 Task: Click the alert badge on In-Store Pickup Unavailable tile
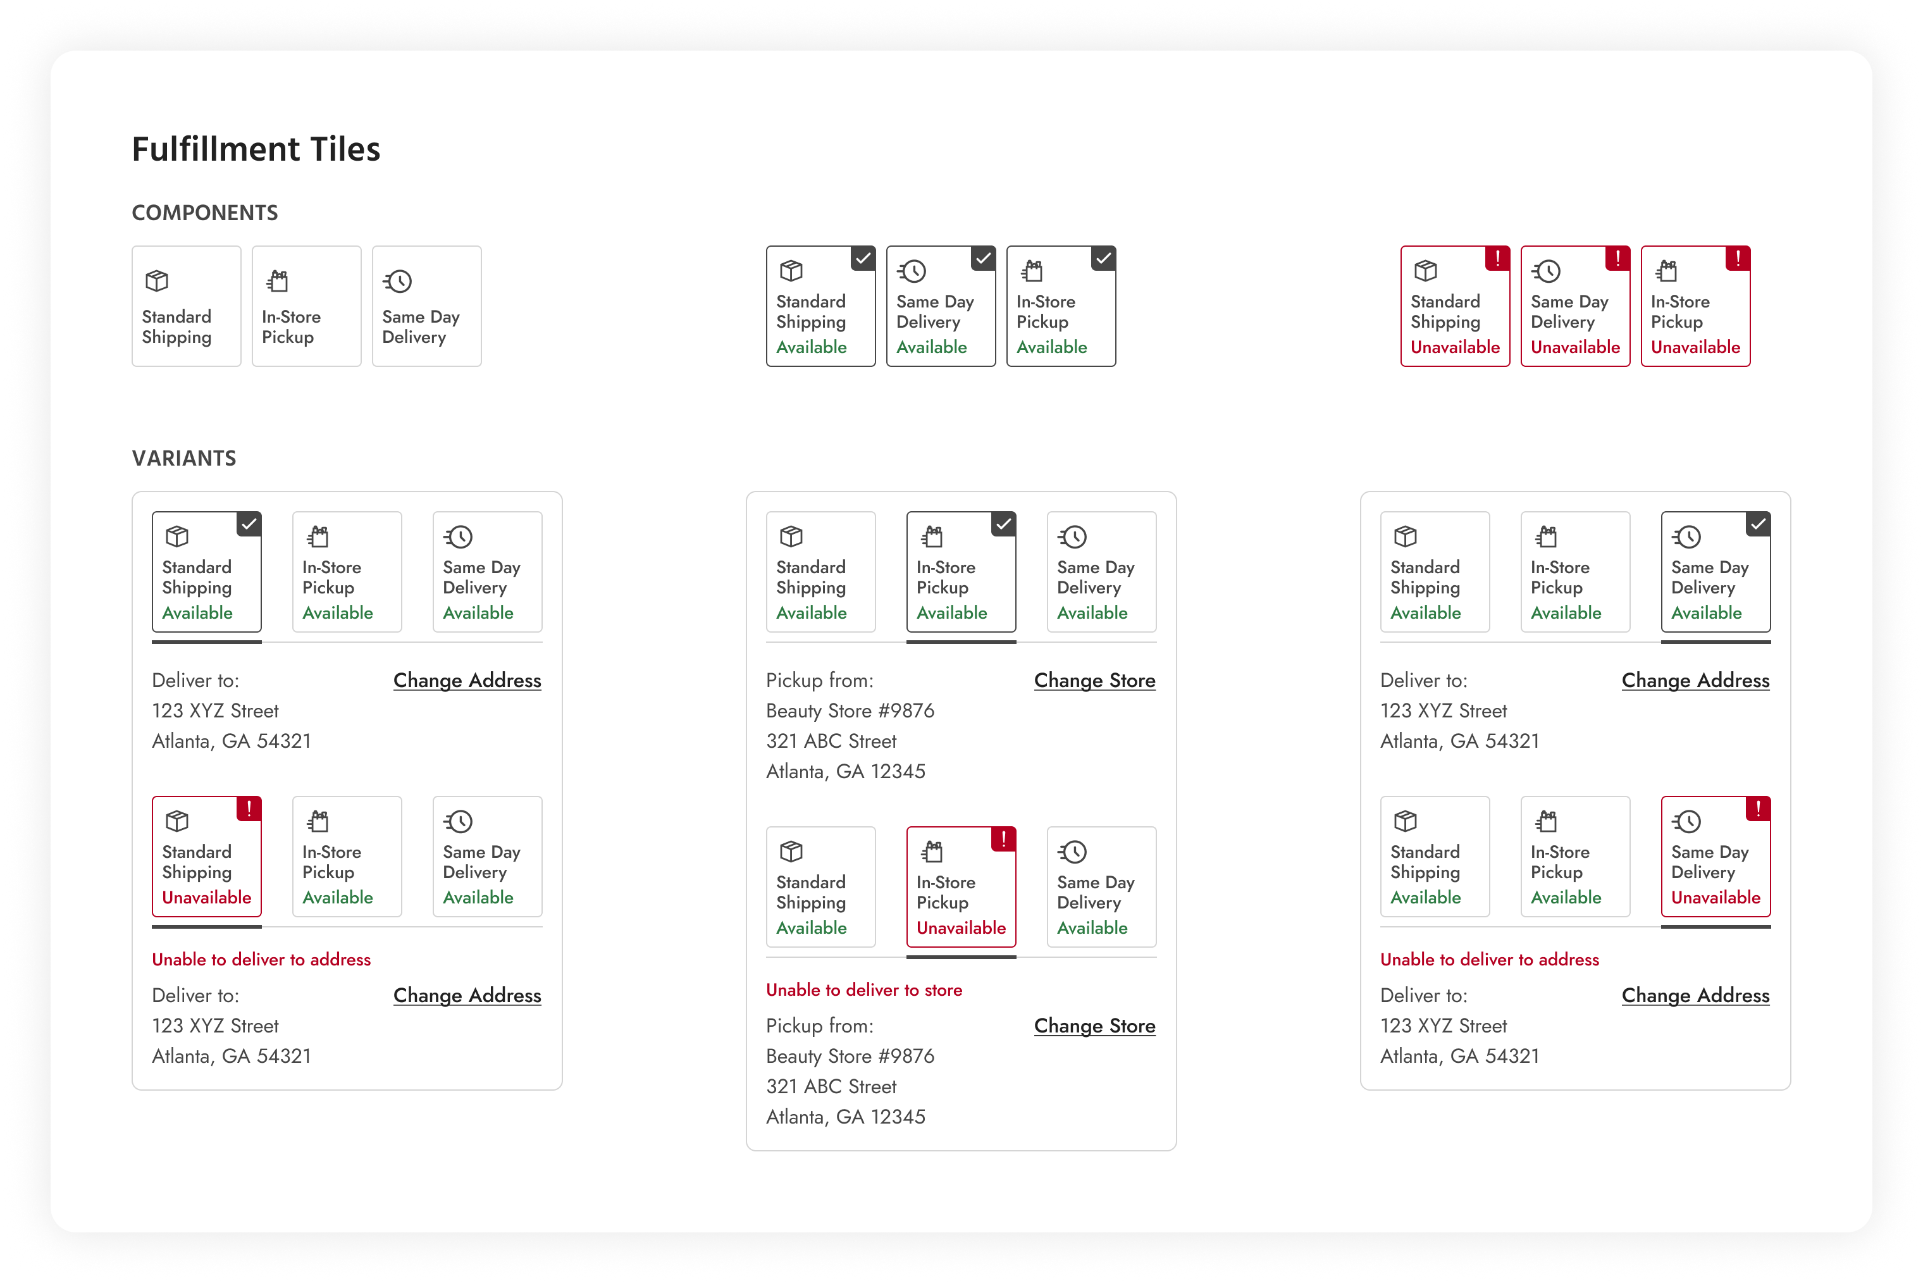[x=1736, y=259]
